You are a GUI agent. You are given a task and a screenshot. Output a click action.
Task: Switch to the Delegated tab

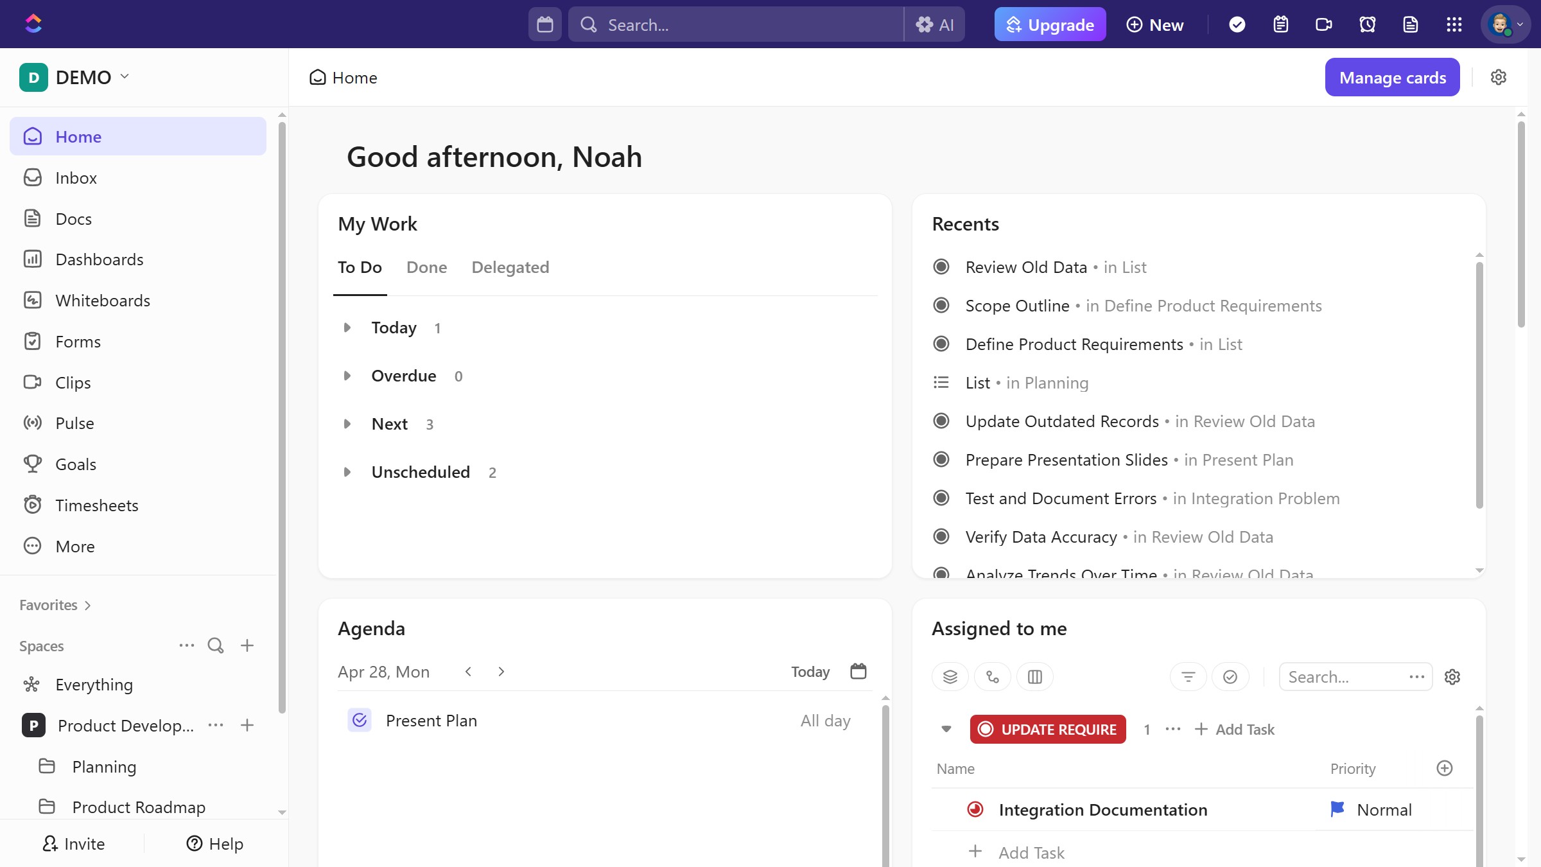click(x=510, y=267)
